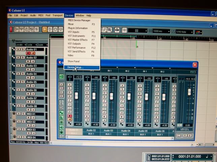Toggle monitor on Audio 01 track
This screenshot has height=162, width=217.
(33, 53)
